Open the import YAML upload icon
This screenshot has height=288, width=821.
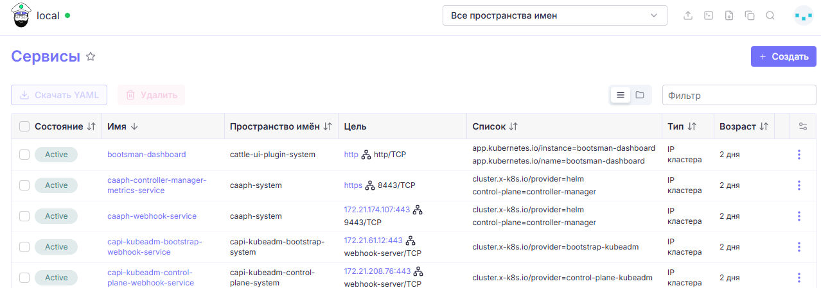click(688, 15)
